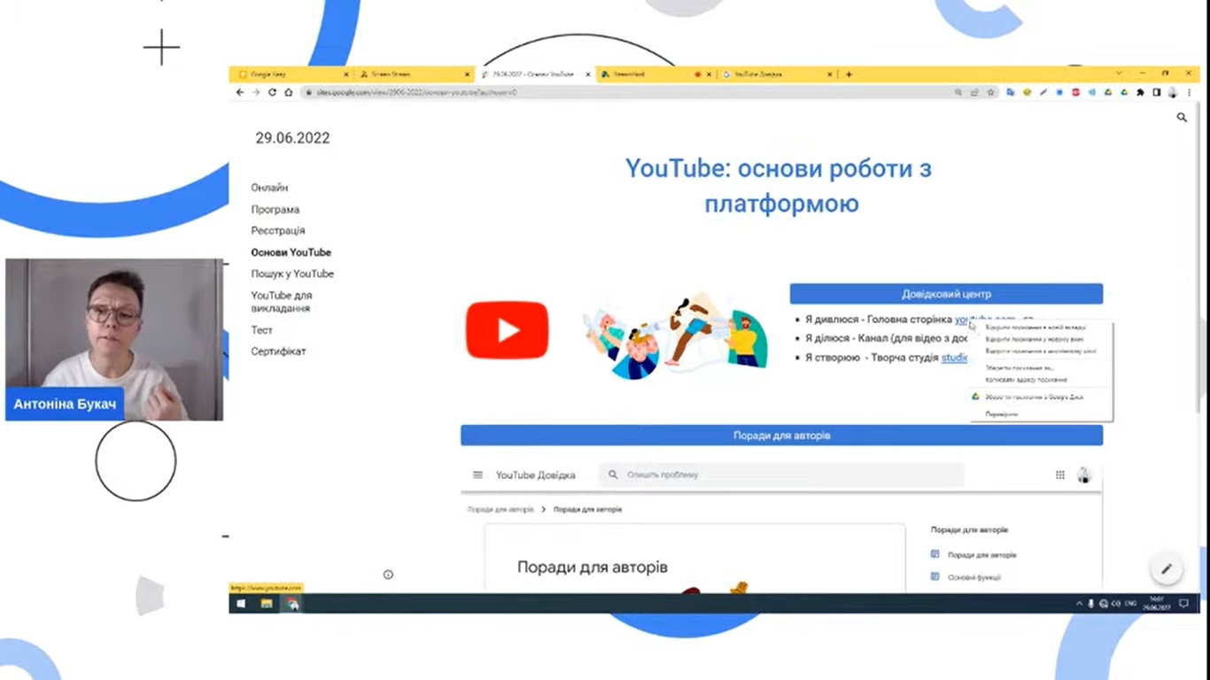Viewport: 1210px width, 680px height.
Task: Click the Опишіть проблему search field
Action: 781,475
